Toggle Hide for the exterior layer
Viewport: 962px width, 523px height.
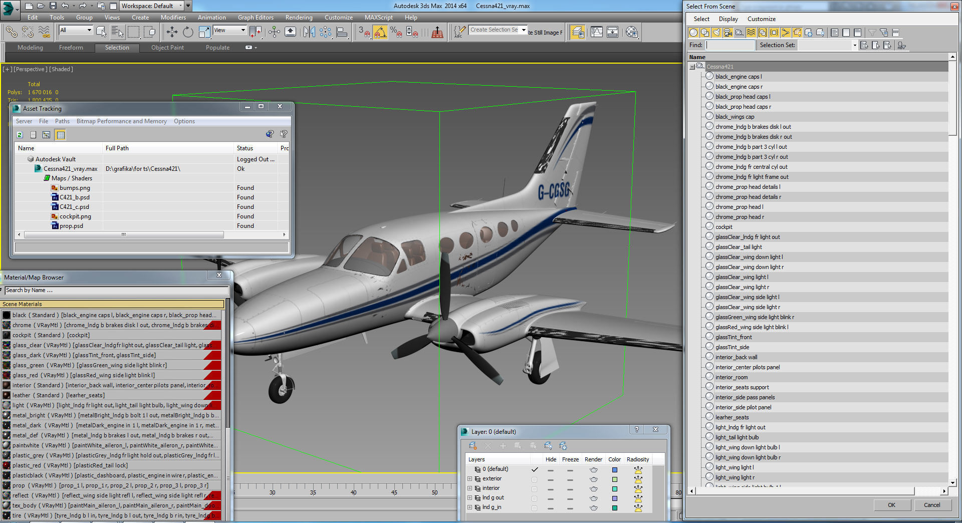click(x=551, y=479)
